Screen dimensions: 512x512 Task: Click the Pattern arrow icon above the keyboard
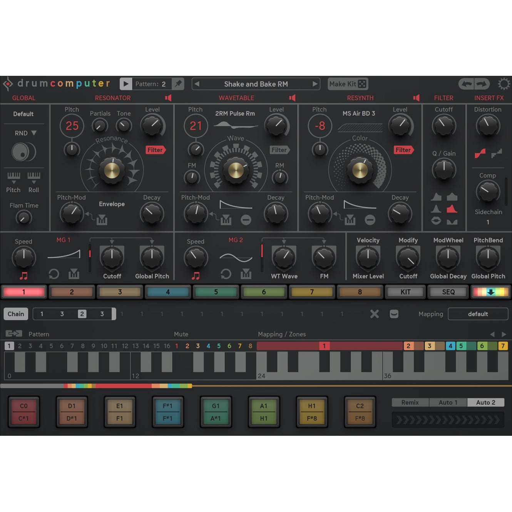[14, 333]
